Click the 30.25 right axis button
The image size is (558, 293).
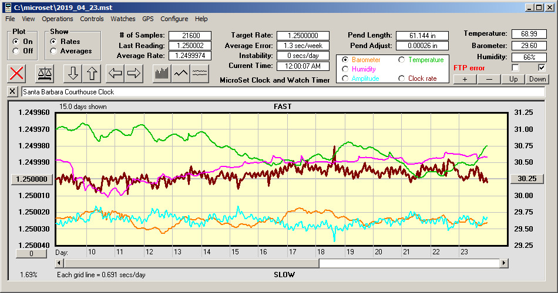[x=527, y=179]
